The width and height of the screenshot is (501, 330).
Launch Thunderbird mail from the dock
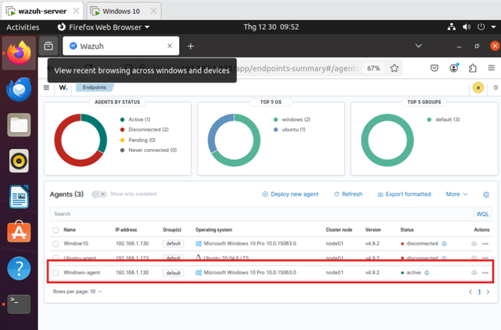(19, 89)
